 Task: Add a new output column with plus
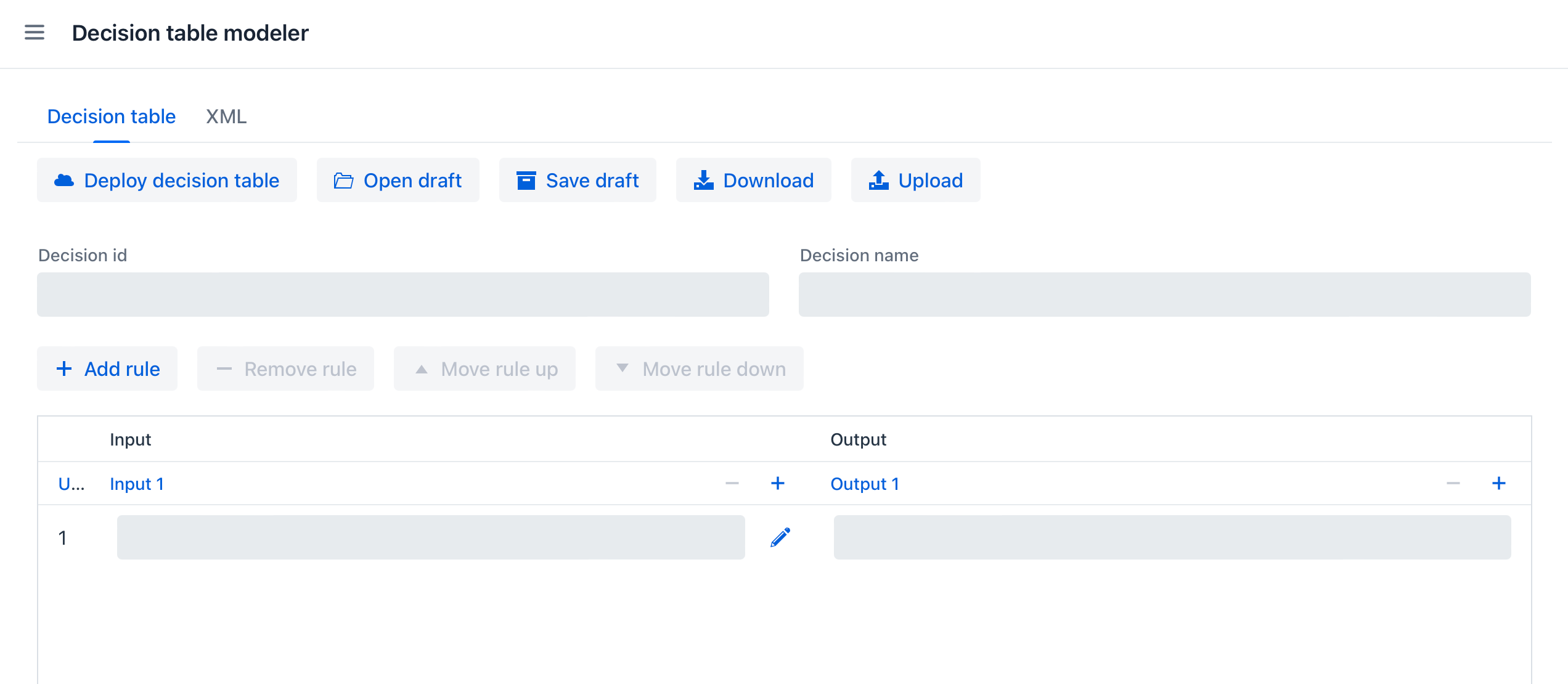point(1498,484)
